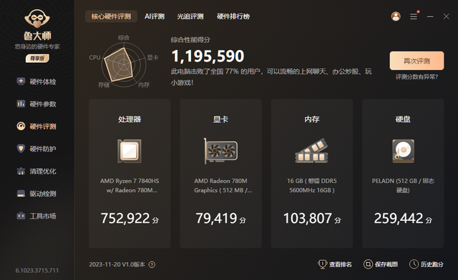Image resolution: width=458 pixels, height=280 pixels.
Task: Click the 显卡 graphics card icon
Action: click(221, 151)
